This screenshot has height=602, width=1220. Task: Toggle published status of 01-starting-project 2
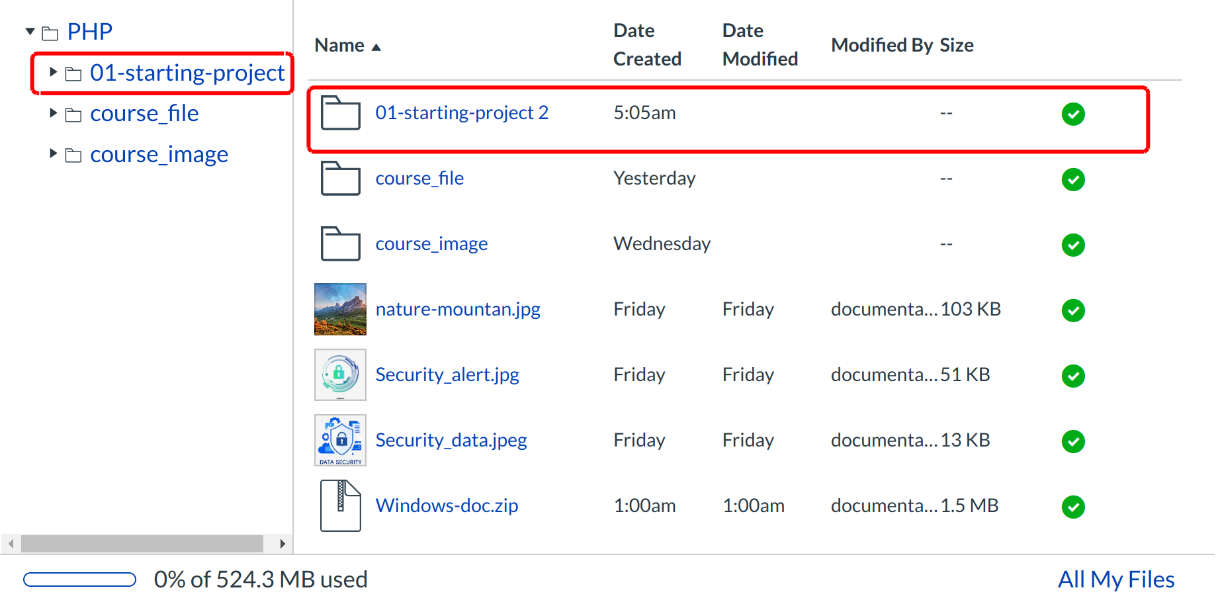point(1072,114)
